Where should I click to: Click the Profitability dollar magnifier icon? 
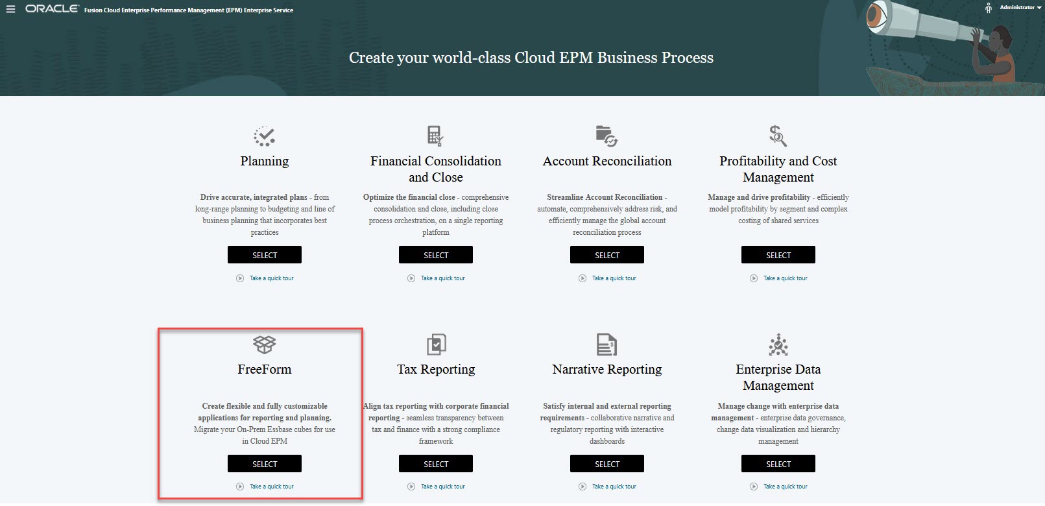point(778,136)
